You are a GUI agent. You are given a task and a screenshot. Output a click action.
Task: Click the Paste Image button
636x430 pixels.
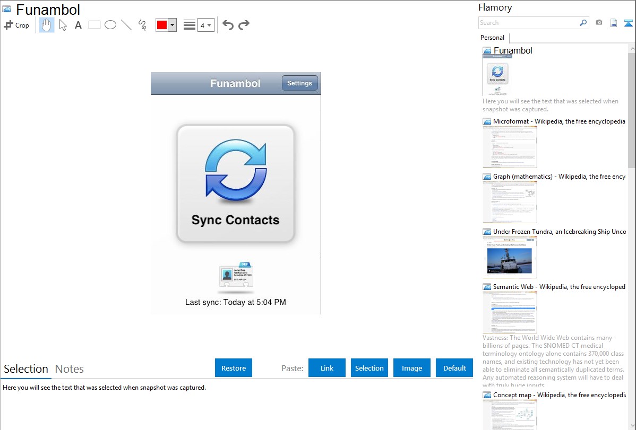tap(412, 368)
